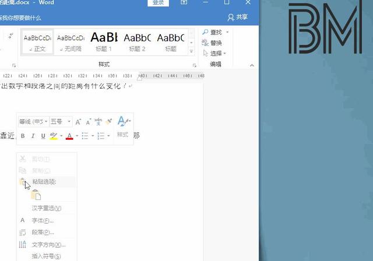The width and height of the screenshot is (373, 261).
Task: Click the Format Painter brush icon
Action: pos(109,121)
